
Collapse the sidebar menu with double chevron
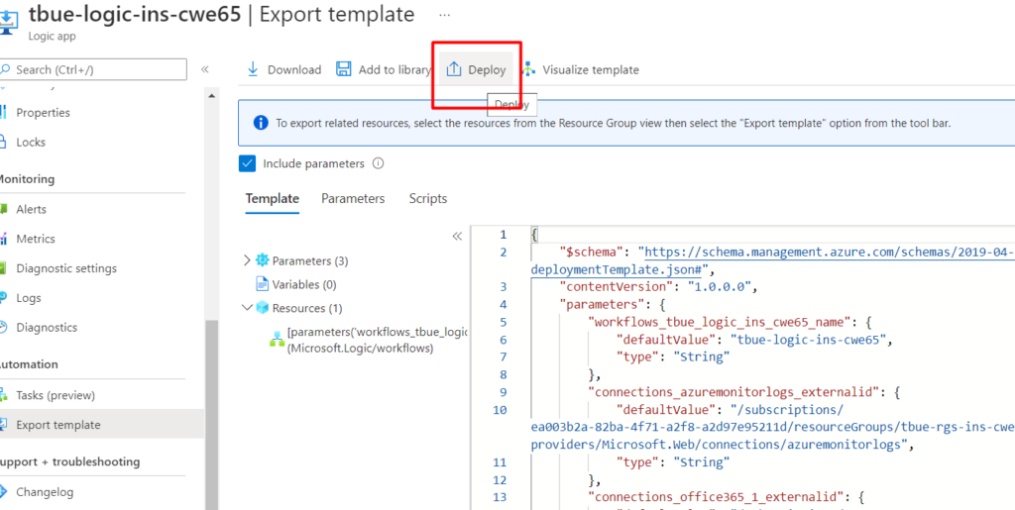(x=204, y=69)
